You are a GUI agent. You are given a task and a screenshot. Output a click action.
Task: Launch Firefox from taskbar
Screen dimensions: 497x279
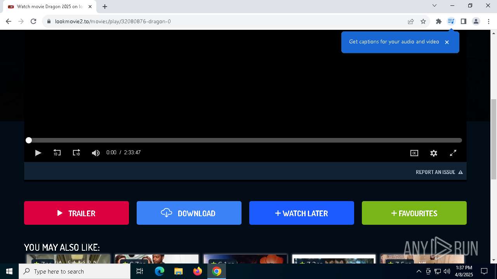pyautogui.click(x=198, y=271)
